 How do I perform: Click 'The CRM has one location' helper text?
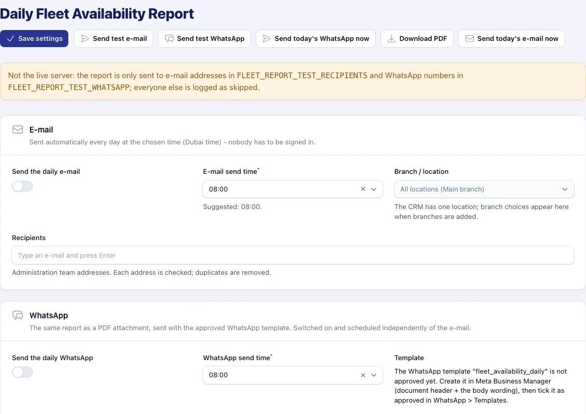tap(481, 212)
